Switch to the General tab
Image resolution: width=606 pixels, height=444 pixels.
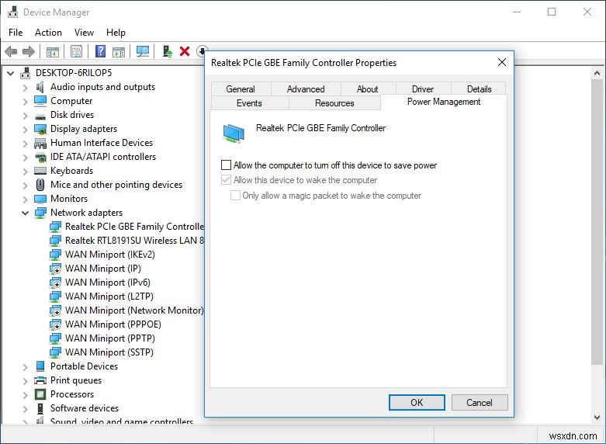click(x=241, y=89)
